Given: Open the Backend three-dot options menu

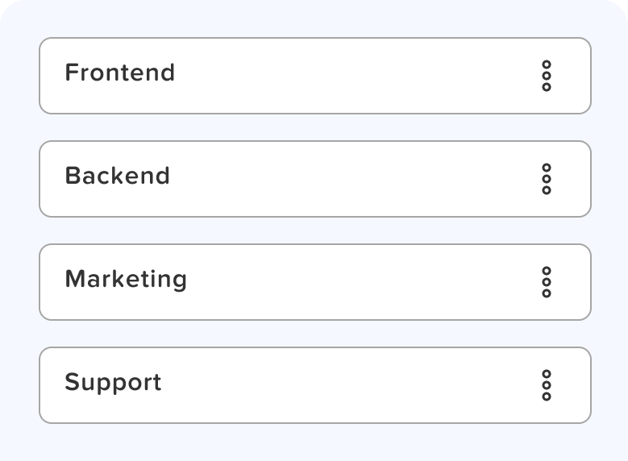Looking at the screenshot, I should 547,179.
